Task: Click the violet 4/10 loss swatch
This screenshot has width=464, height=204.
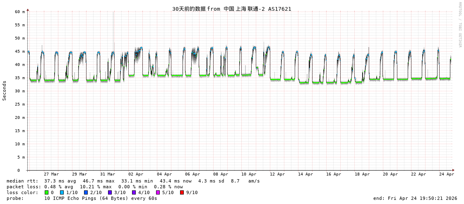Action: (134, 192)
